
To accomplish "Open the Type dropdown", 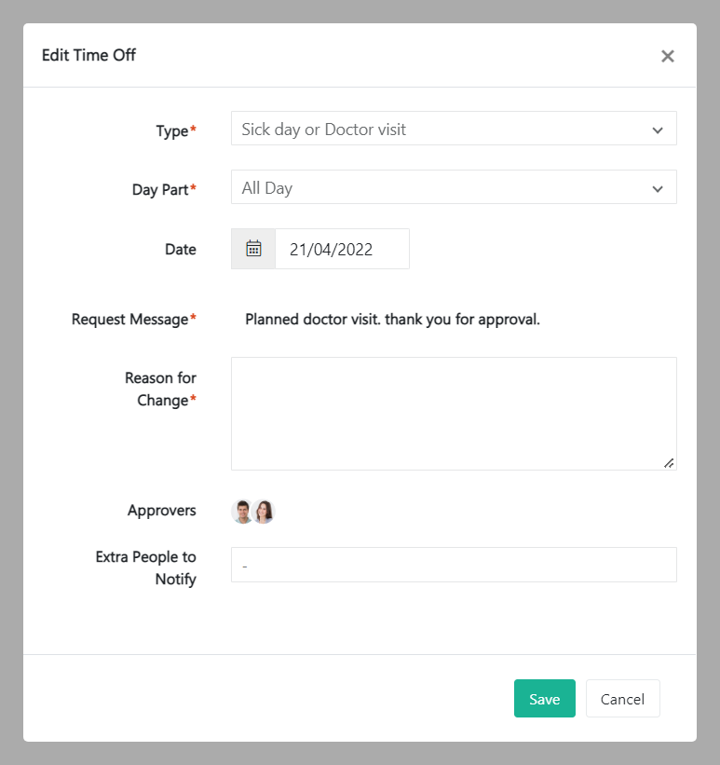I will [x=454, y=130].
